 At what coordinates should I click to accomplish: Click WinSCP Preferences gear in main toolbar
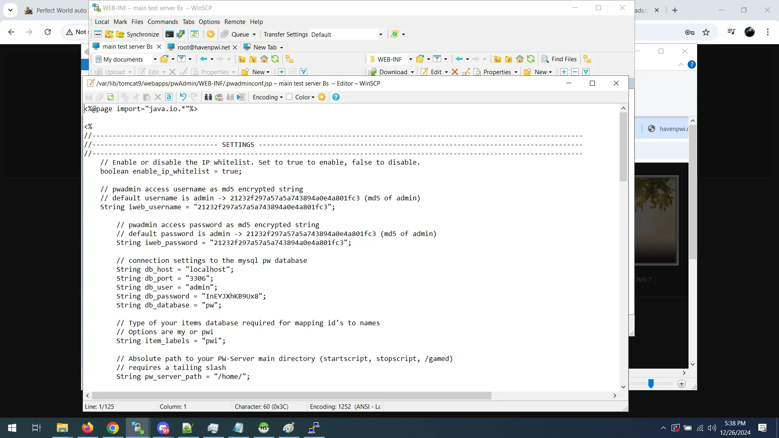(211, 34)
